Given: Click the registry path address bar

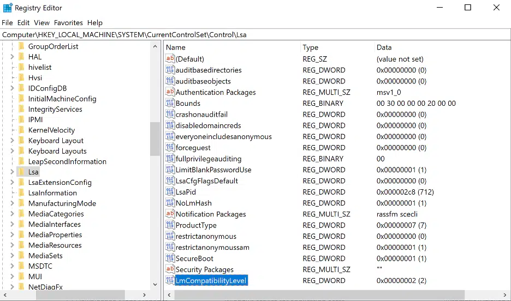Looking at the screenshot, I should point(255,34).
